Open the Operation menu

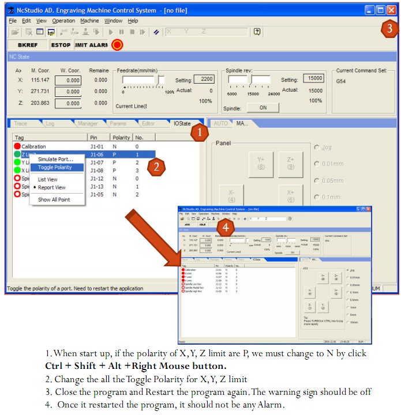(x=63, y=21)
